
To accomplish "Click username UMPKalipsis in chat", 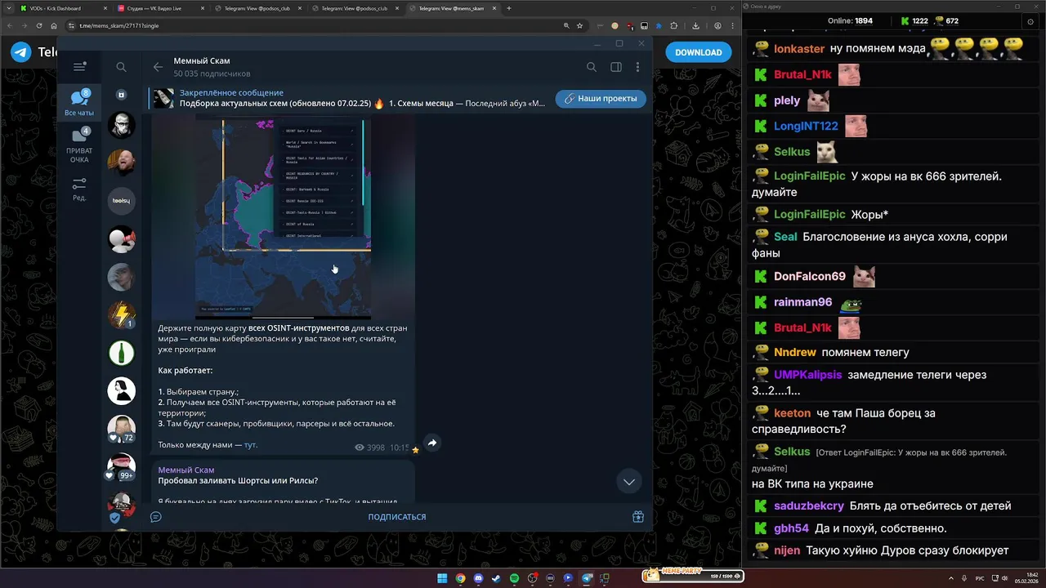I will pyautogui.click(x=807, y=375).
